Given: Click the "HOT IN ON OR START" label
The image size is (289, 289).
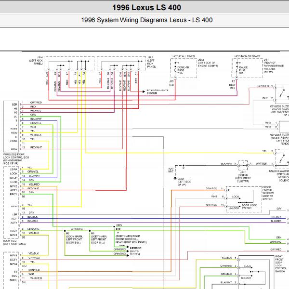Looking at the screenshot, I should tap(247, 56).
